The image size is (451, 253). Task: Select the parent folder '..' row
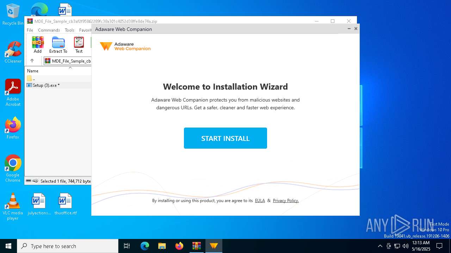point(58,78)
